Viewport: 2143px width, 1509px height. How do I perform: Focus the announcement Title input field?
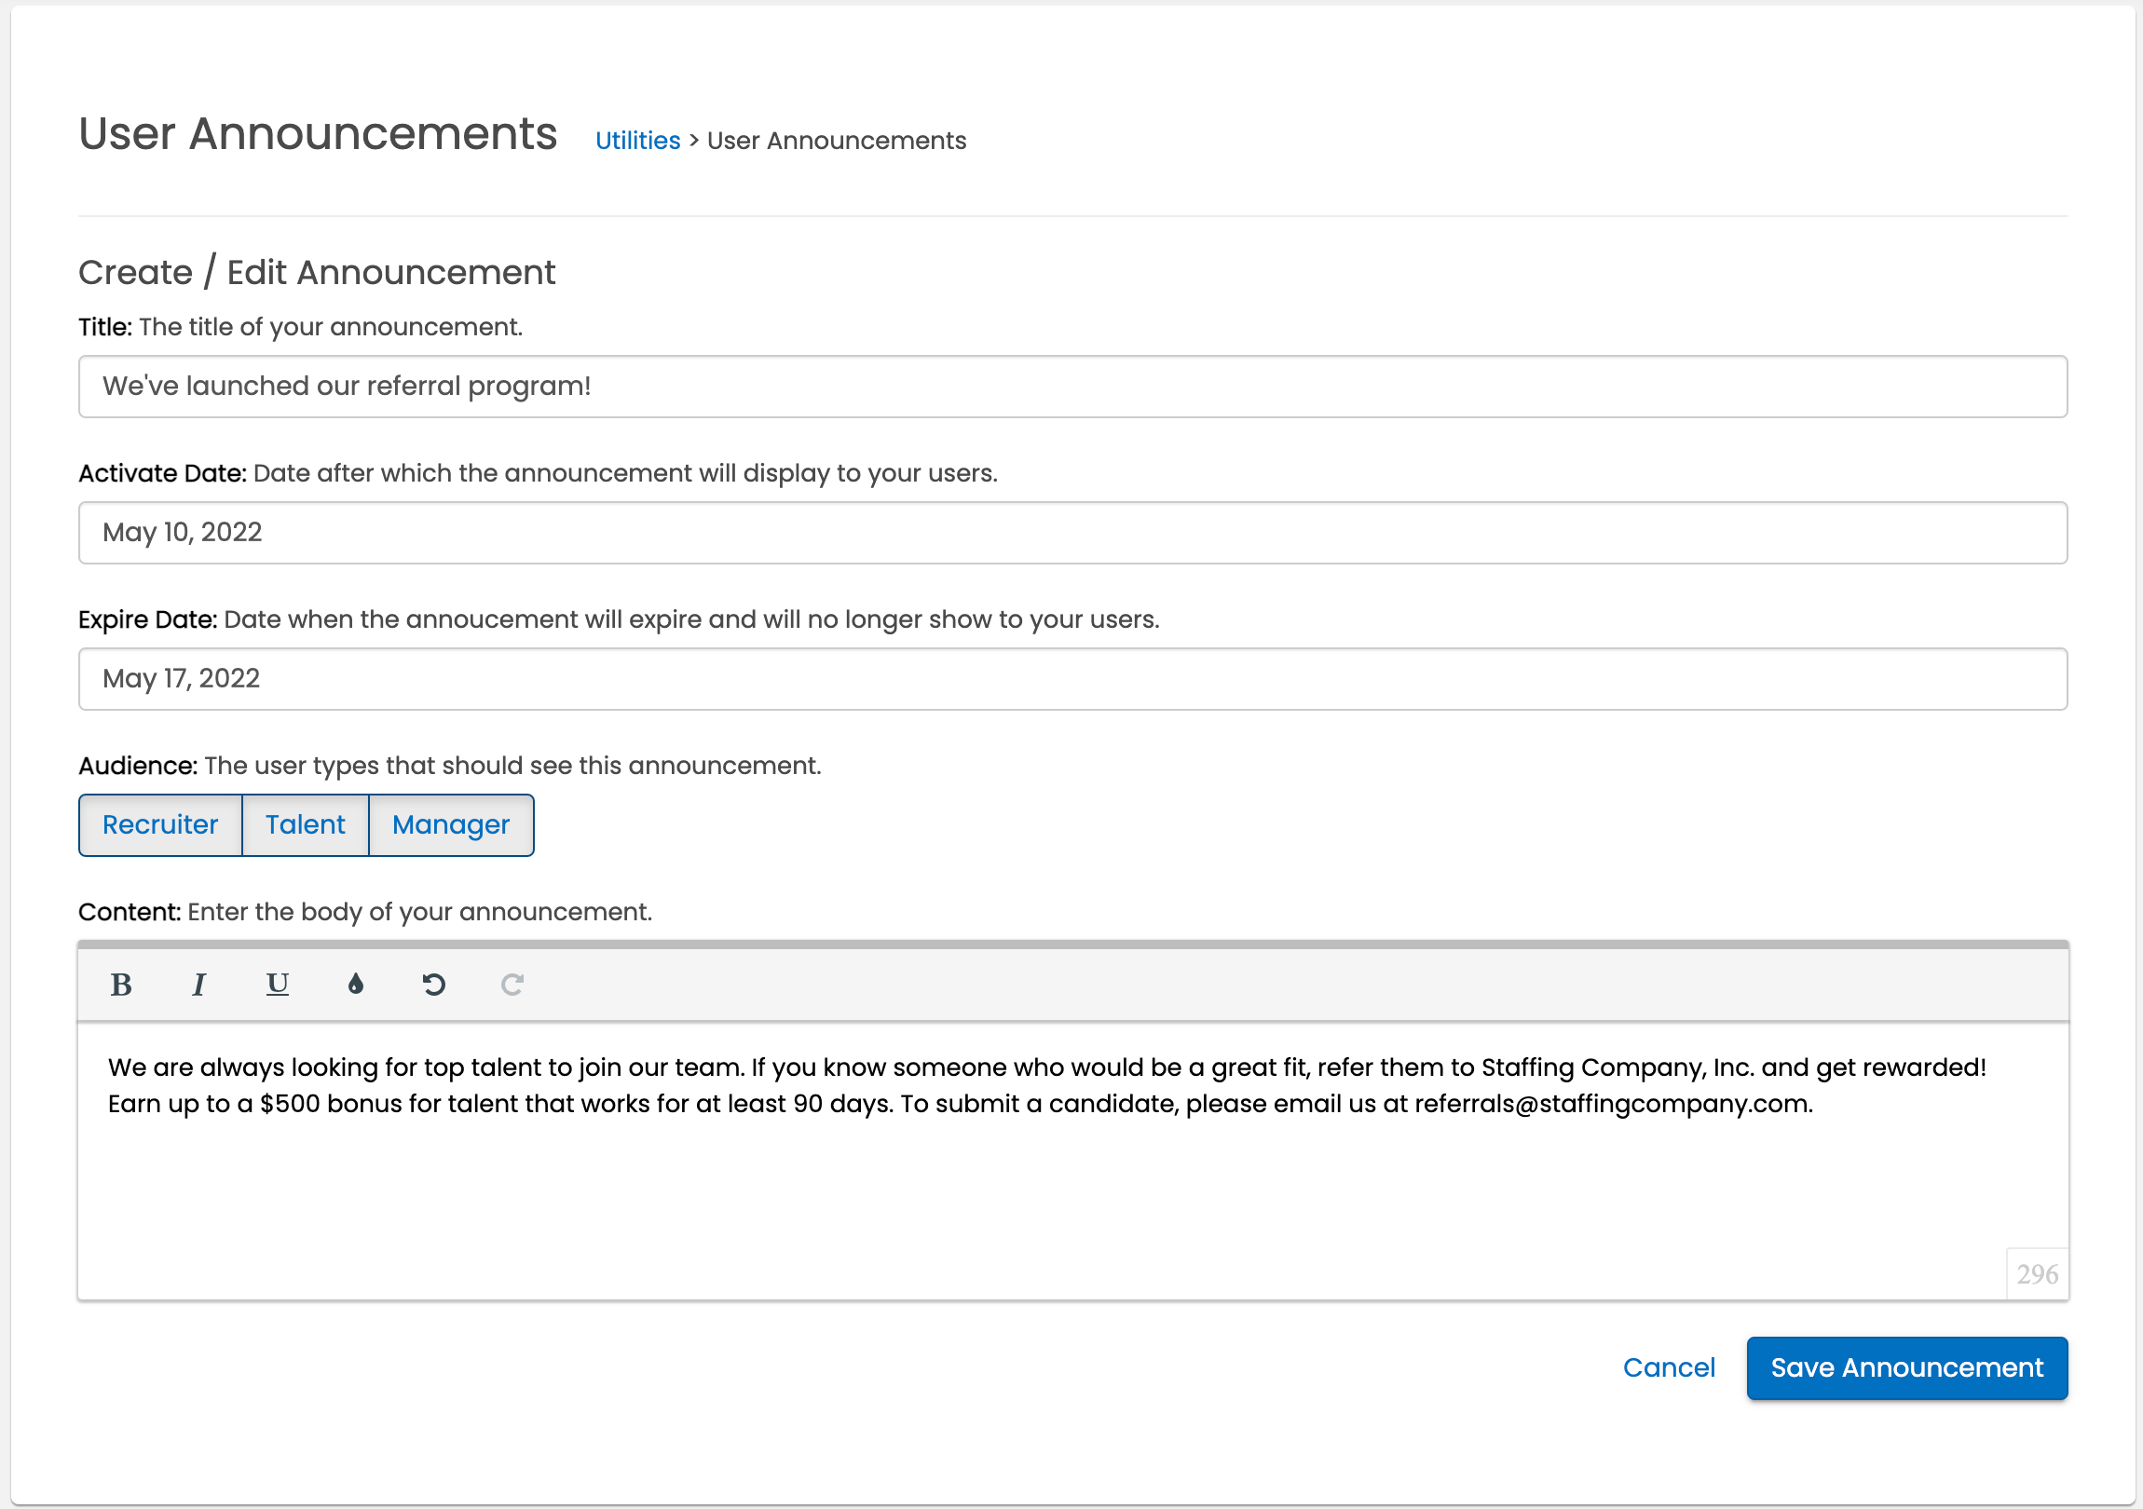pyautogui.click(x=1072, y=387)
